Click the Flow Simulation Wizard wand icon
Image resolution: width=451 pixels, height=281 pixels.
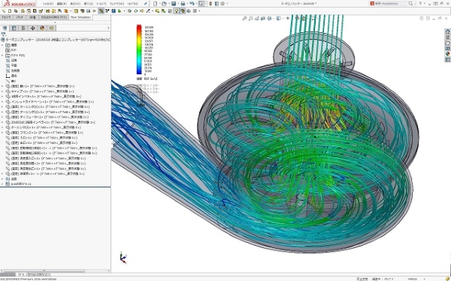(x=4, y=11)
